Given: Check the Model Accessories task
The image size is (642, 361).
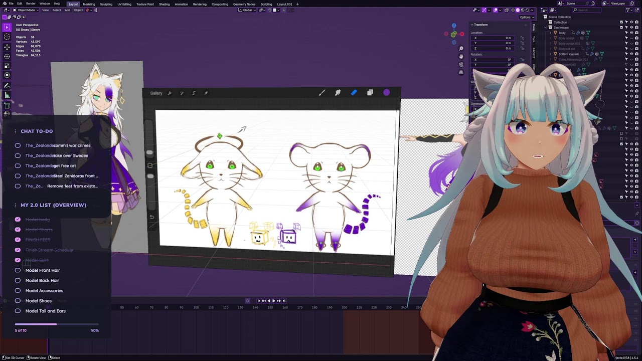Looking at the screenshot, I should point(18,290).
